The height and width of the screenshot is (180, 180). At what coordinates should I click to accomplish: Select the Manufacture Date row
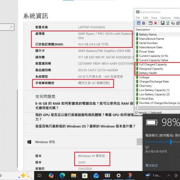coord(158,47)
